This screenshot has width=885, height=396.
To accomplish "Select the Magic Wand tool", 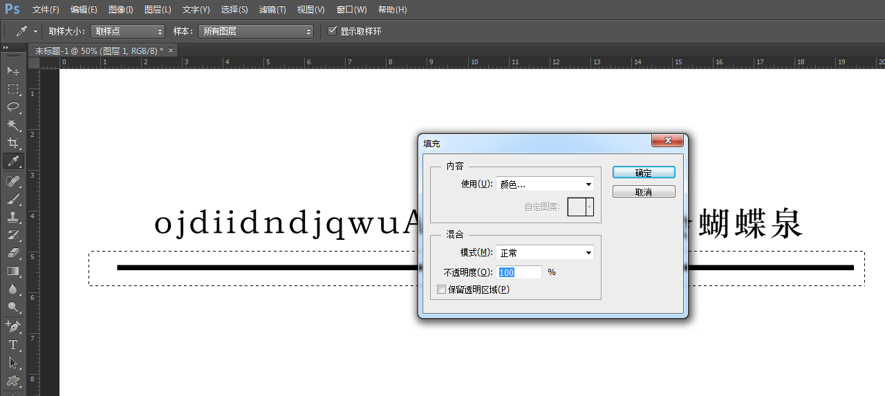I will click(x=13, y=125).
